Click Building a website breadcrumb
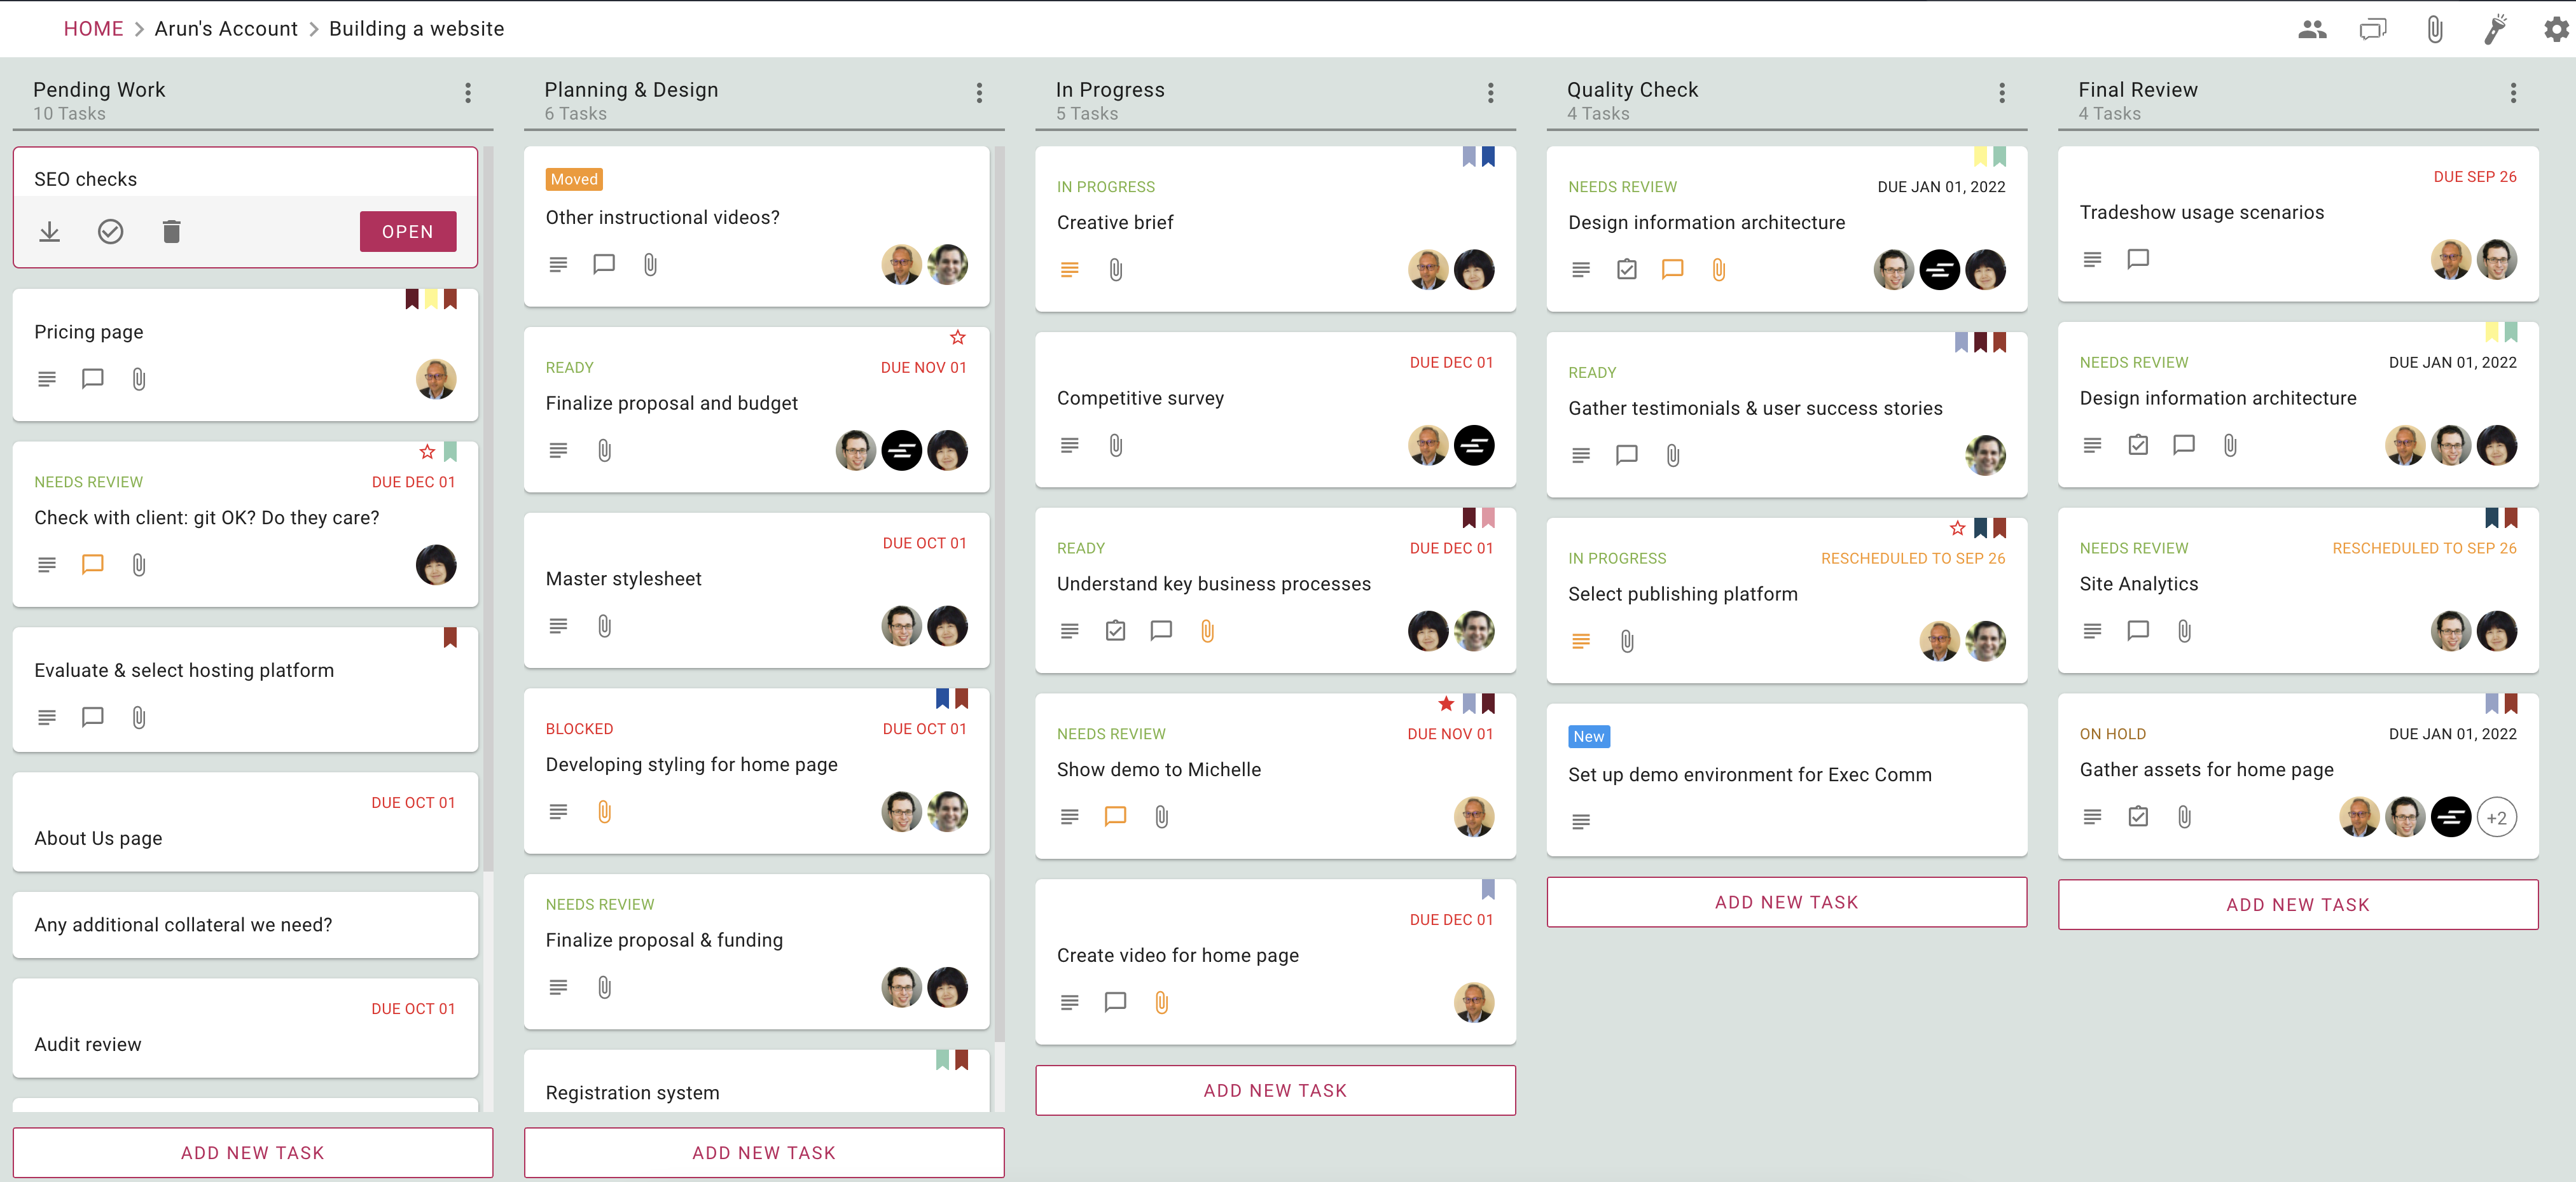This screenshot has width=2576, height=1182. (417, 29)
